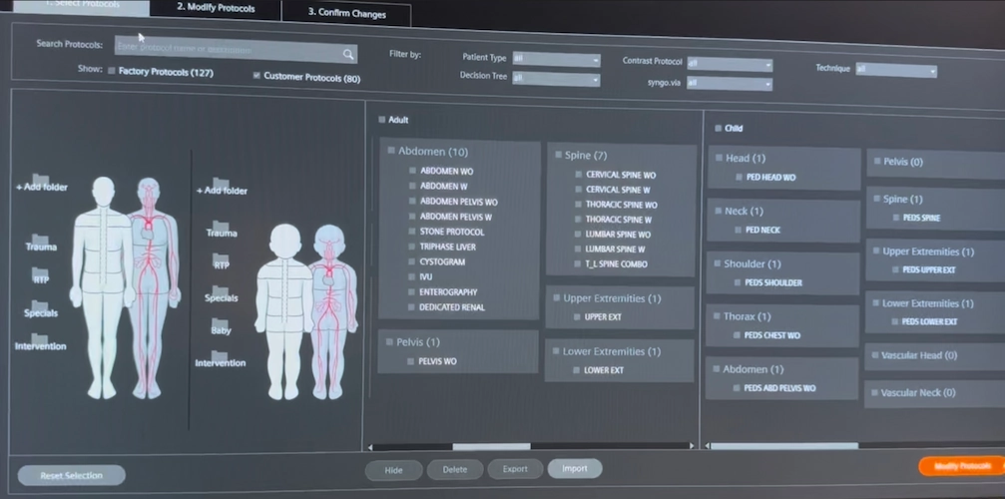Screen dimensions: 1005x499
Task: Check the STONE PROTOCOL checkbox
Action: tap(412, 232)
